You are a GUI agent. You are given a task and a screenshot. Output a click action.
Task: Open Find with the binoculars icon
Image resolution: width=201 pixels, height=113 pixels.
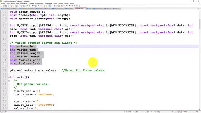[x=33, y=6]
